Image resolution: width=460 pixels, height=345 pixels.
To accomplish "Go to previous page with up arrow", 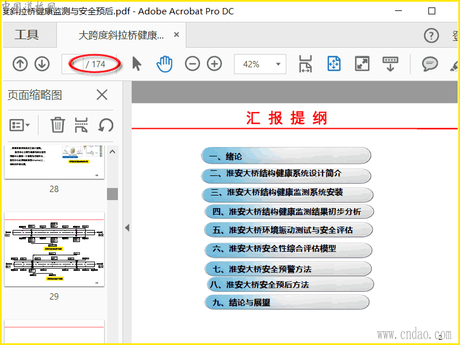I will (x=20, y=64).
